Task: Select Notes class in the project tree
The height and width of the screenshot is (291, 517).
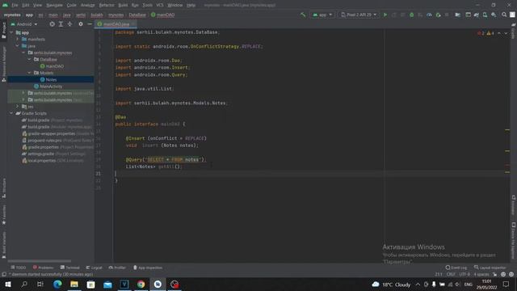Action: 48,79
